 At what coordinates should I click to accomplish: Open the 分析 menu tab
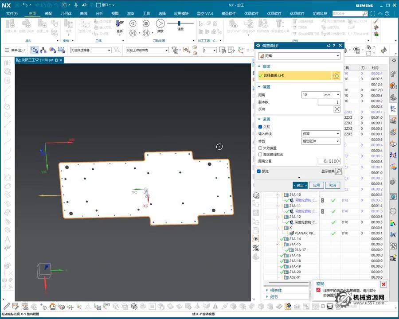coord(99,13)
